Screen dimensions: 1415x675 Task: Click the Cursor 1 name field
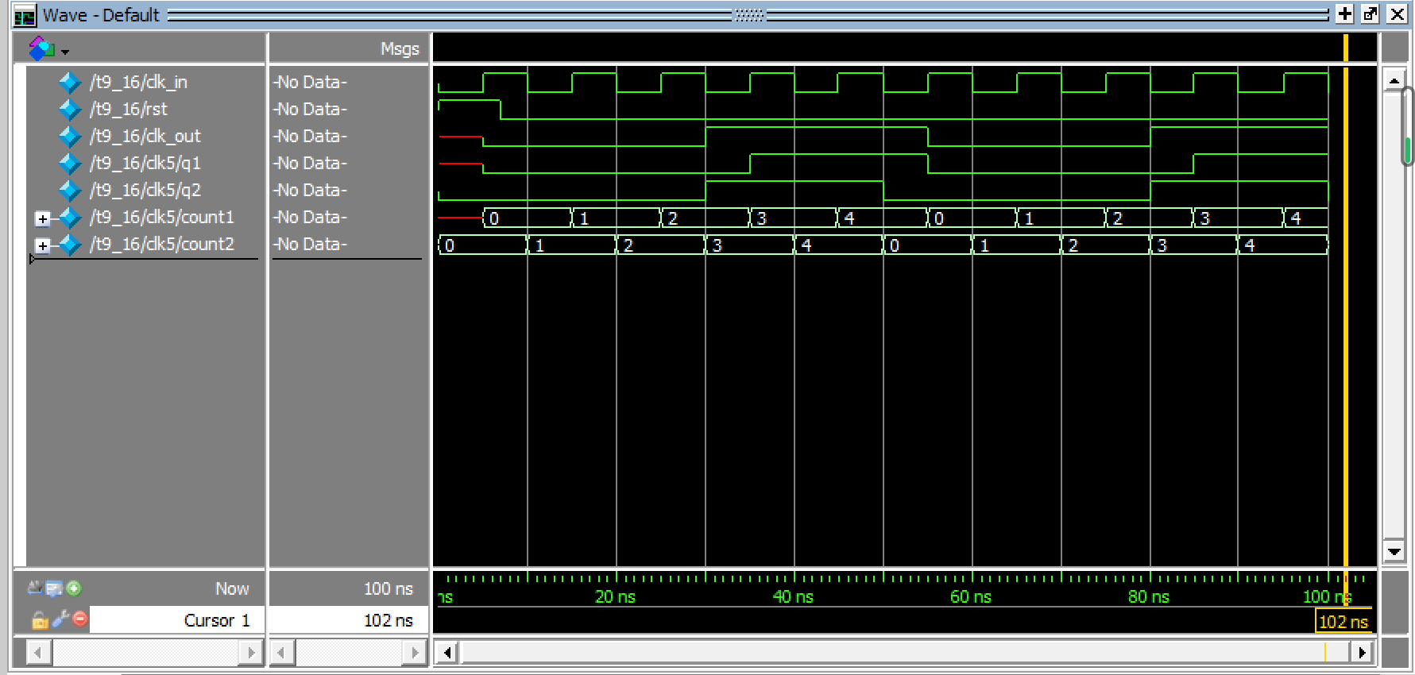[x=177, y=620]
